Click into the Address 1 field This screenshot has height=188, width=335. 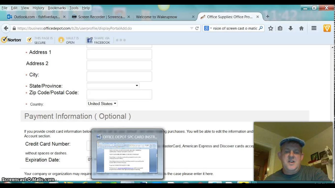(119, 54)
